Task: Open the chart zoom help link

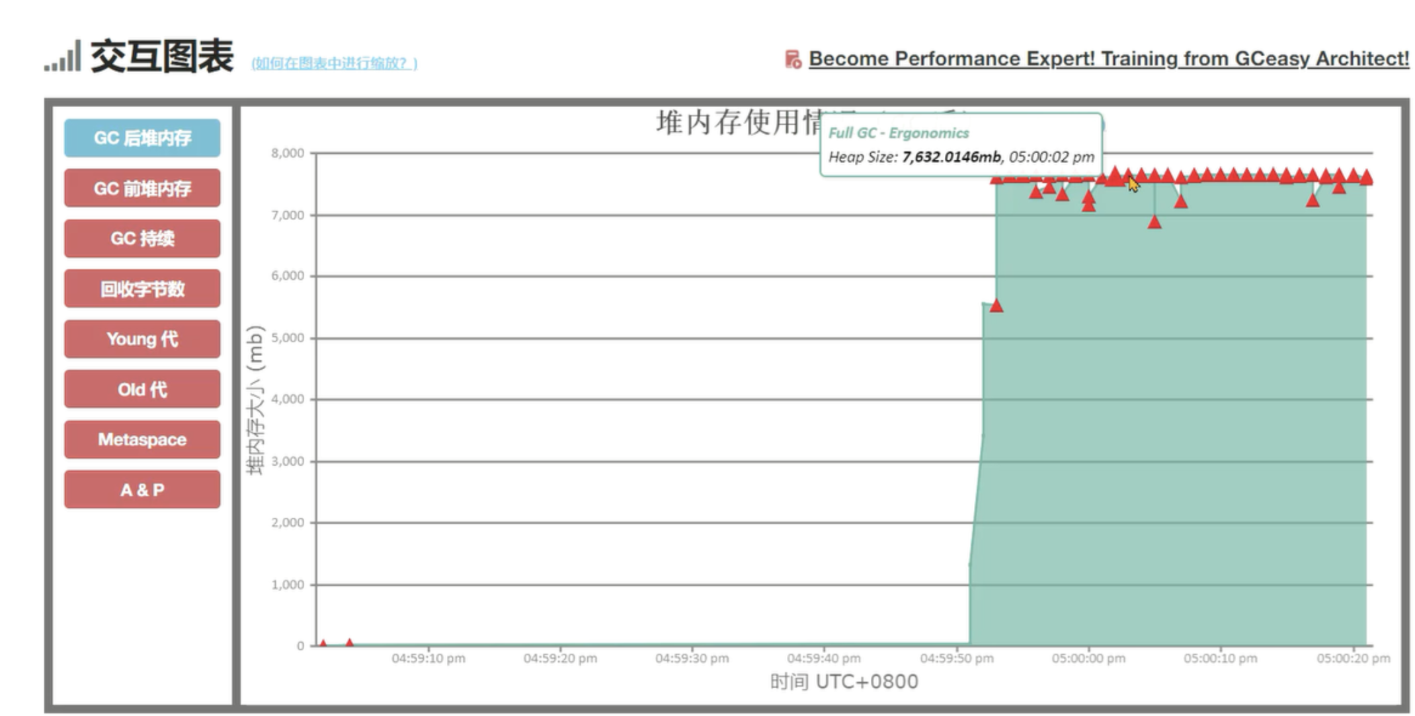Action: tap(334, 63)
